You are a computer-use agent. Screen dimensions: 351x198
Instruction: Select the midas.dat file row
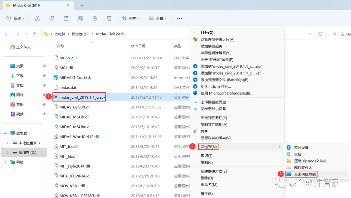(121, 88)
